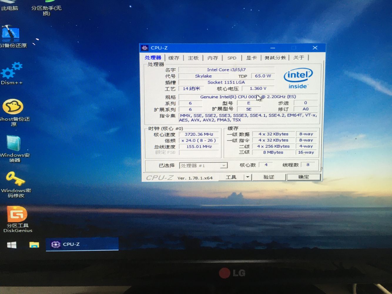Open the 显卡 tab
The width and height of the screenshot is (392, 294).
coord(251,58)
